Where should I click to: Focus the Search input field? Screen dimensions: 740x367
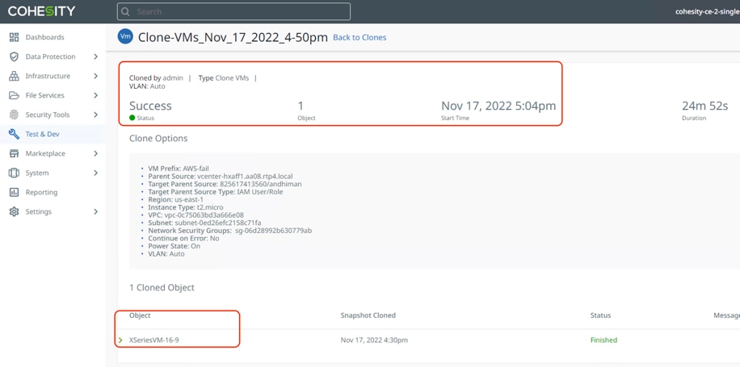[233, 12]
